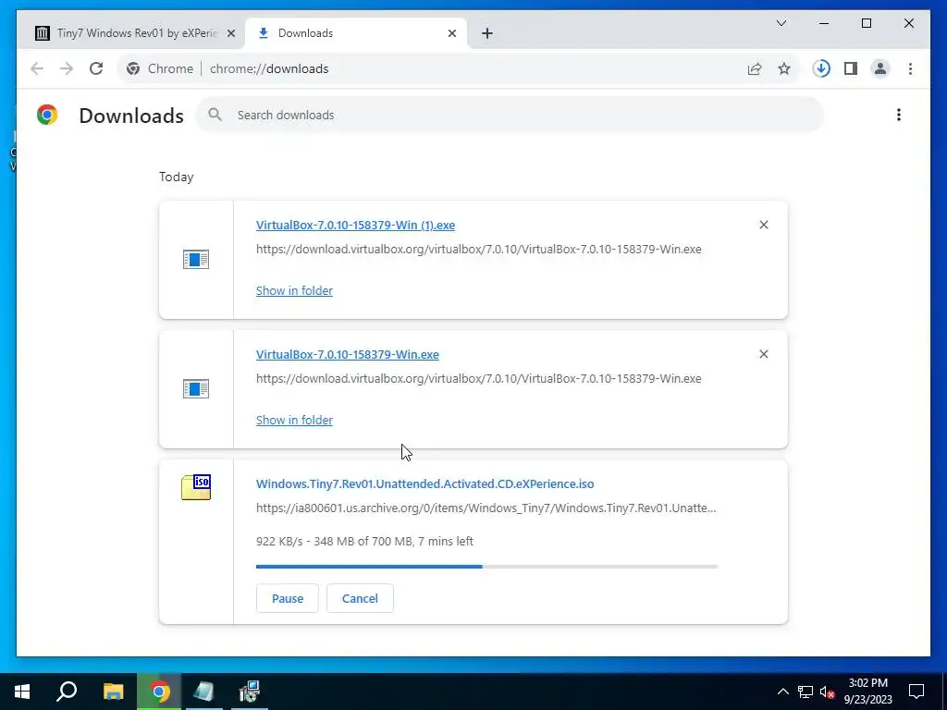
Task: Open the clock showing 3:02 PM
Action: coord(867,692)
